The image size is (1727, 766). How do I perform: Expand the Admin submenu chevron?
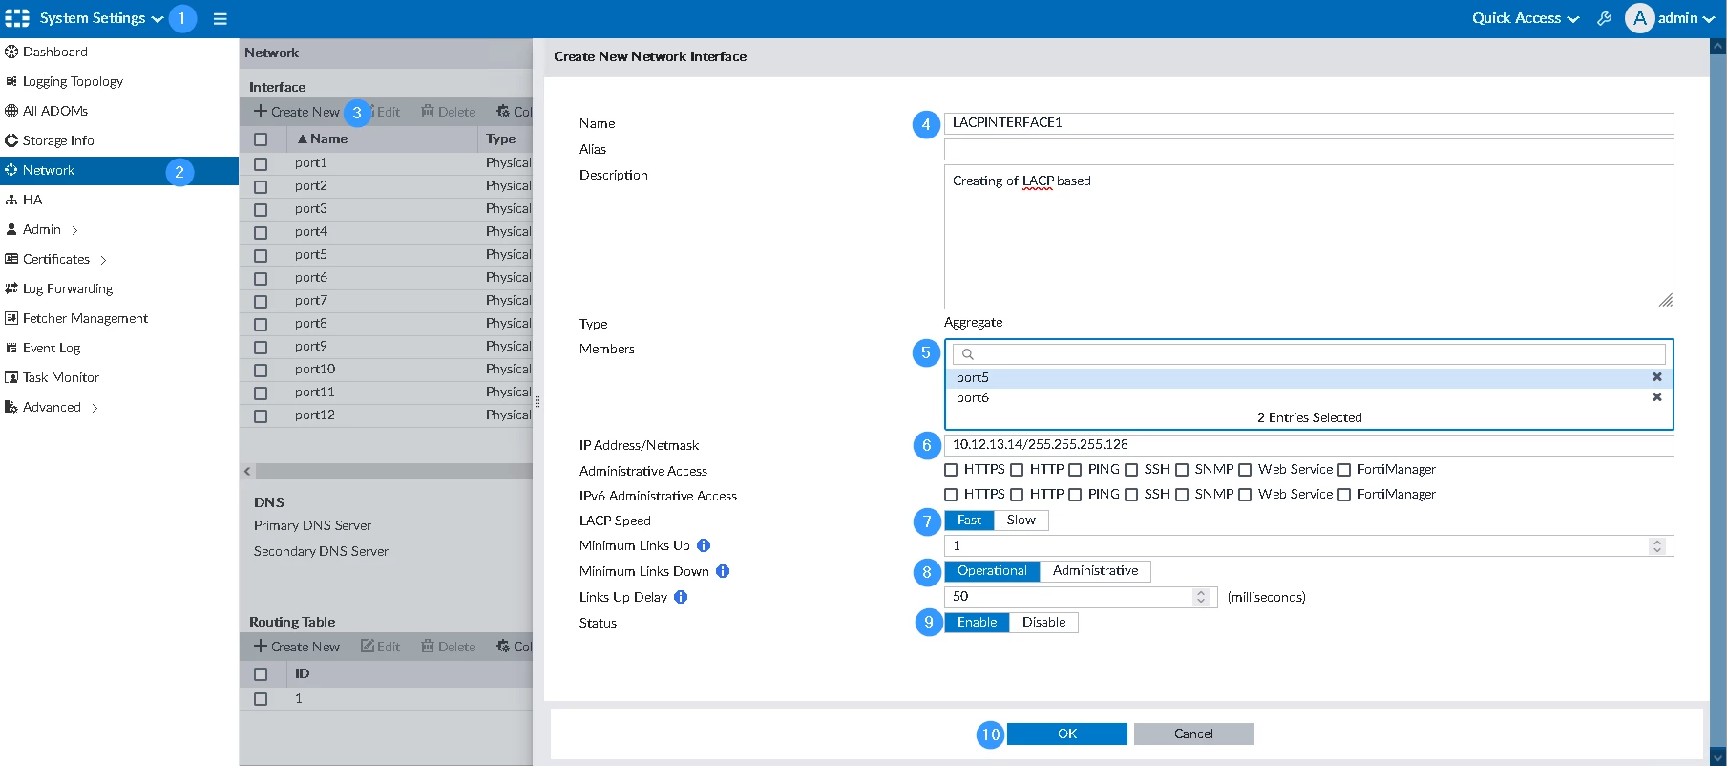[74, 230]
